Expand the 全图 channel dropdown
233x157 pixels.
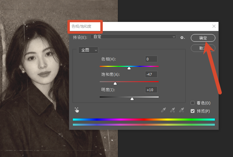point(88,50)
